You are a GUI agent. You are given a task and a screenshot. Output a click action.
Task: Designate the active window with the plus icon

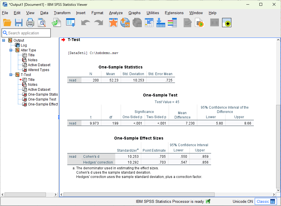point(227,23)
